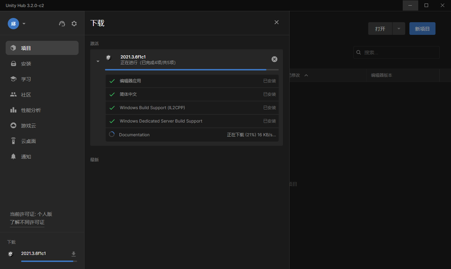The width and height of the screenshot is (451, 269).
Task: Click checkmark beside Windows Dedicated Server Build Support
Action: 112,121
